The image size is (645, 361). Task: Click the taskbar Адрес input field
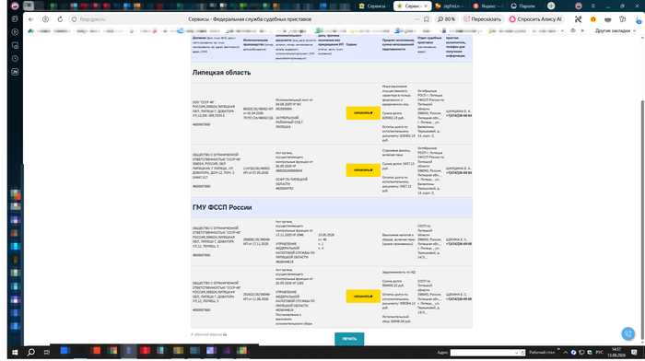(x=483, y=353)
